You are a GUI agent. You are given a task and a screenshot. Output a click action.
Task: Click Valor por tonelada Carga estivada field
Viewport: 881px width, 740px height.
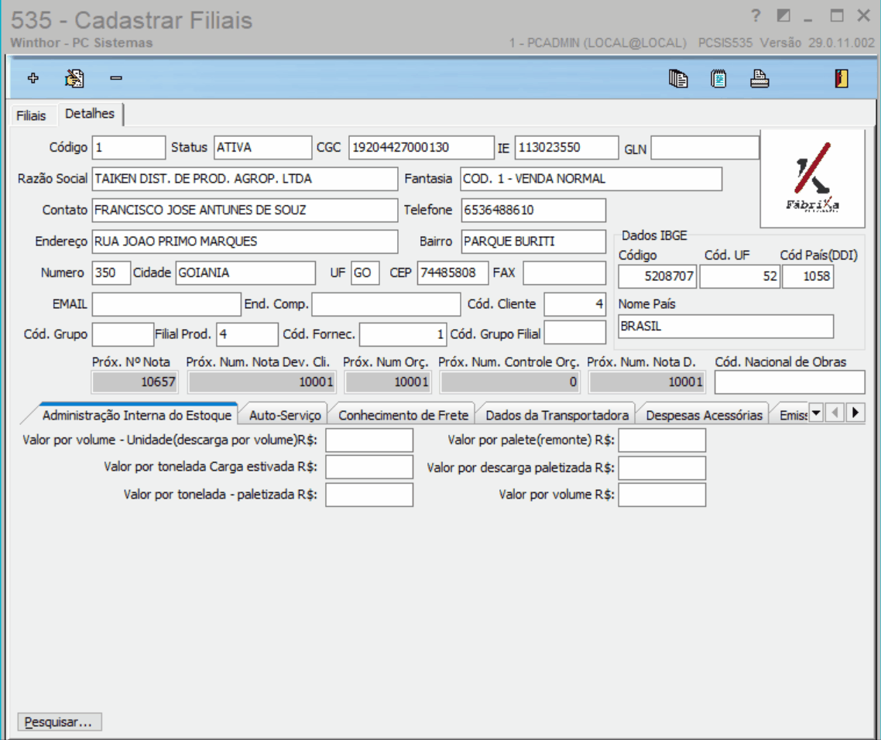(369, 468)
